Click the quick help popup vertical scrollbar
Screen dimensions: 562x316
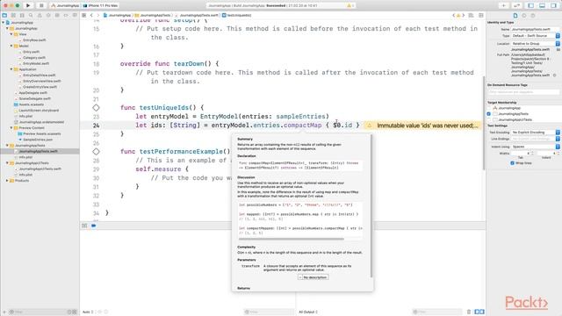tap(371, 206)
